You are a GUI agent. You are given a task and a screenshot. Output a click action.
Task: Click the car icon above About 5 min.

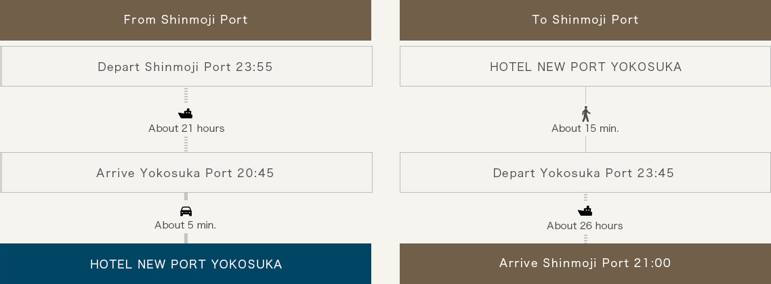[186, 212]
